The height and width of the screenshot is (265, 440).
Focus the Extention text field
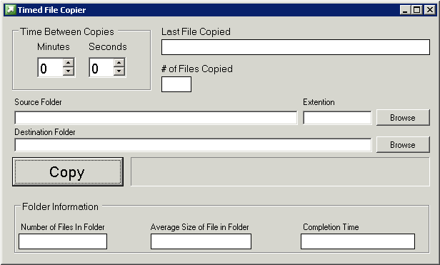point(337,118)
